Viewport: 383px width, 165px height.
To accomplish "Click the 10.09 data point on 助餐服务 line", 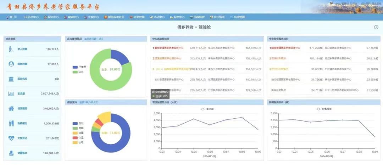I will tap(374, 137).
